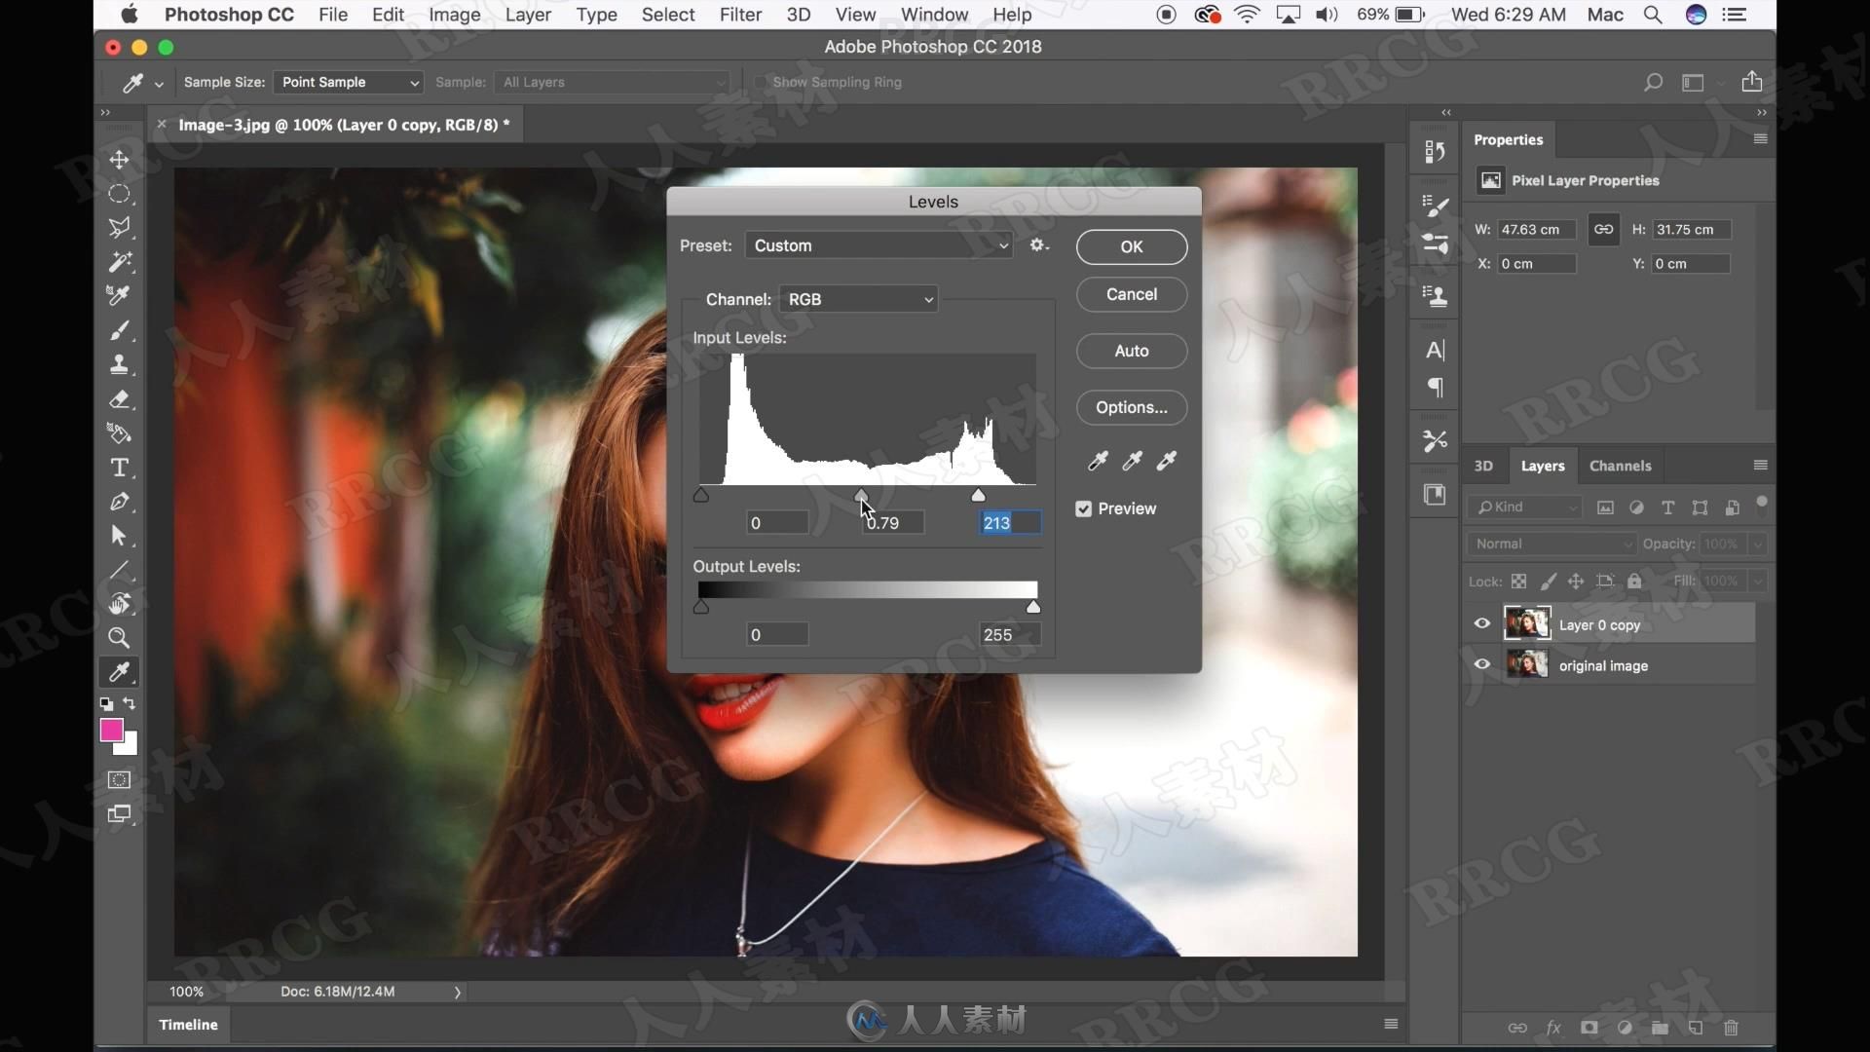Click the Options button in Levels
This screenshot has height=1052, width=1870.
tap(1130, 406)
